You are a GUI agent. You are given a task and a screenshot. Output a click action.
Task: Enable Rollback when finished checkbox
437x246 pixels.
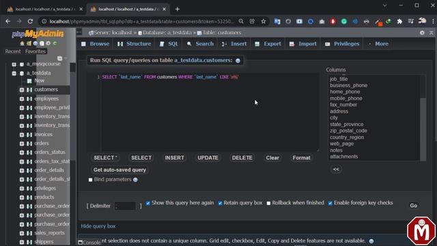pyautogui.click(x=268, y=203)
